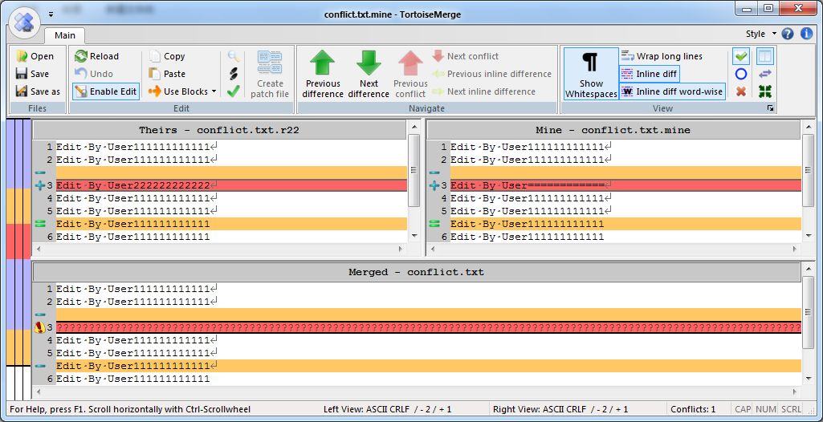The width and height of the screenshot is (823, 422).
Task: Click the Theirs - conflict.txt.r22 pane header
Action: (x=219, y=130)
